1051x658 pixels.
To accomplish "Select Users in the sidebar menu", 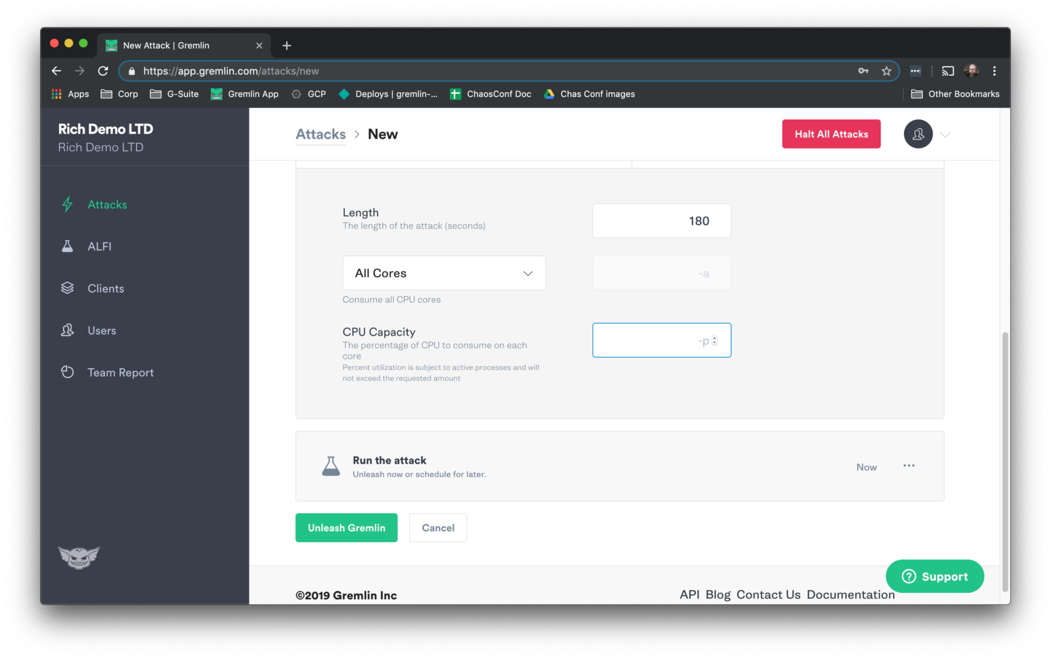I will [x=102, y=330].
